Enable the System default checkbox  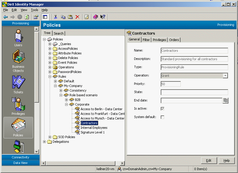(163, 117)
